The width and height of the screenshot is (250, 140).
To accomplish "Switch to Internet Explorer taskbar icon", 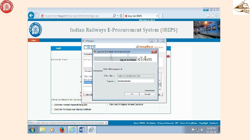I will (x=72, y=130).
